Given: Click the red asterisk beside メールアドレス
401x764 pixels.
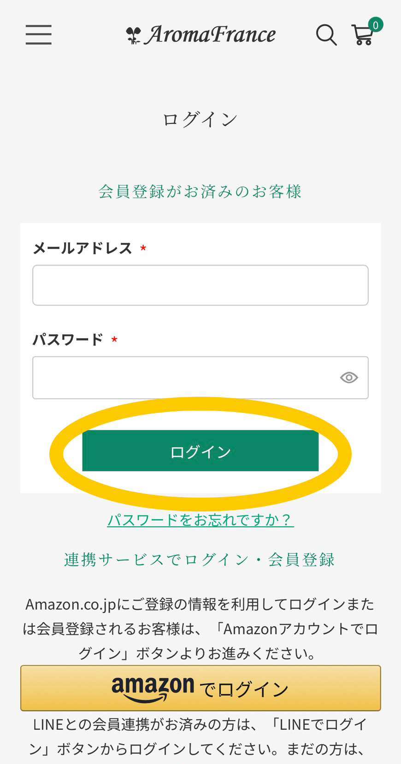Looking at the screenshot, I should (143, 249).
